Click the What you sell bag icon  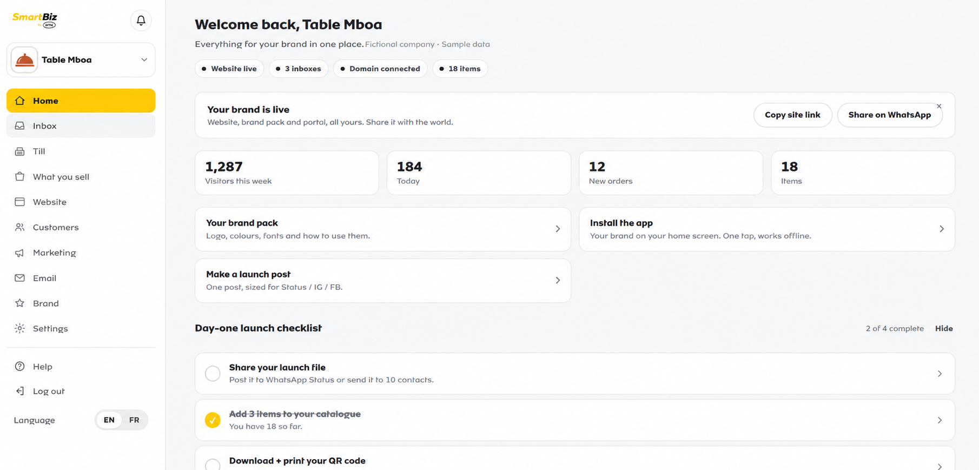pyautogui.click(x=20, y=177)
